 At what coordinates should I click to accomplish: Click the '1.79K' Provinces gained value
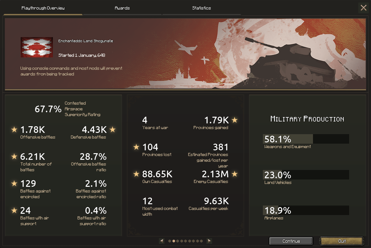[x=217, y=120]
